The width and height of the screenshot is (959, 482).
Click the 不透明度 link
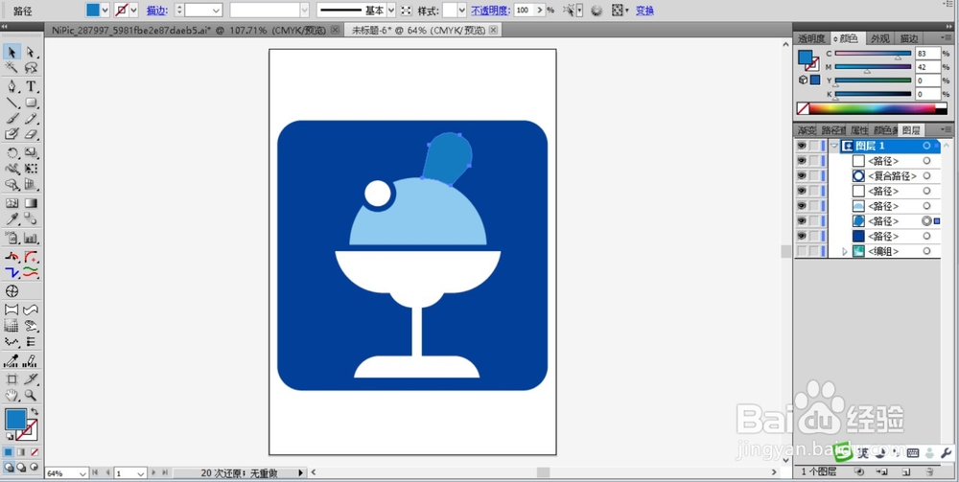(x=488, y=11)
